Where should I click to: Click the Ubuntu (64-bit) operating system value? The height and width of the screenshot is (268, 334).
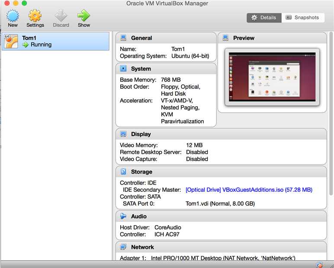coord(190,56)
